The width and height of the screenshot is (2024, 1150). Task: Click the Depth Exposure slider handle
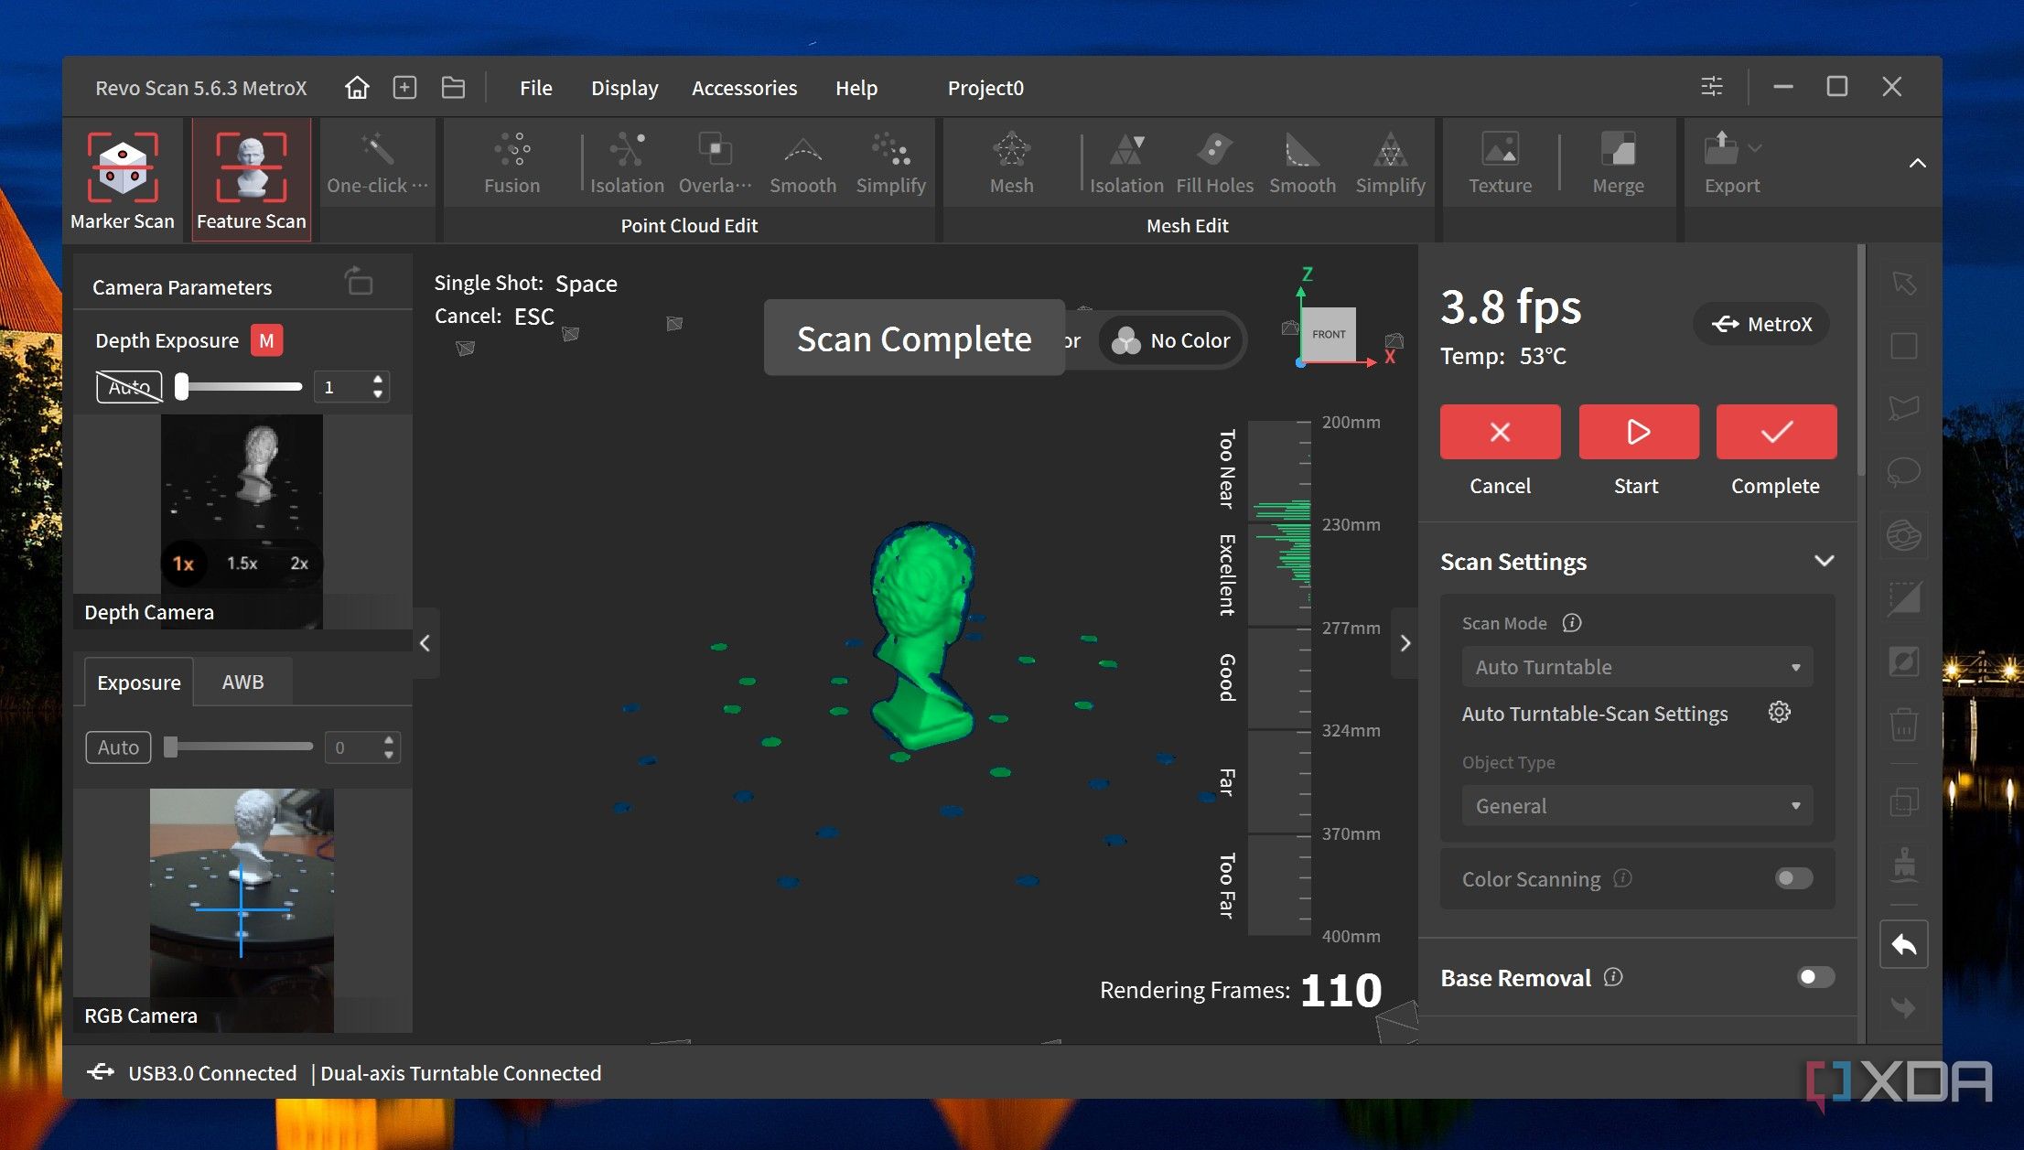coord(182,387)
